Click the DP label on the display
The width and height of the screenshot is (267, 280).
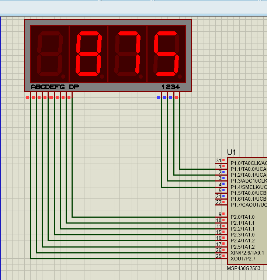point(74,87)
